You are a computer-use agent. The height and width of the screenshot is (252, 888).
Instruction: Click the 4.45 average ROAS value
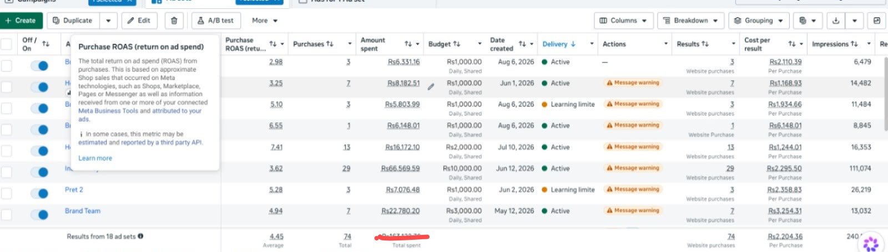click(x=276, y=236)
